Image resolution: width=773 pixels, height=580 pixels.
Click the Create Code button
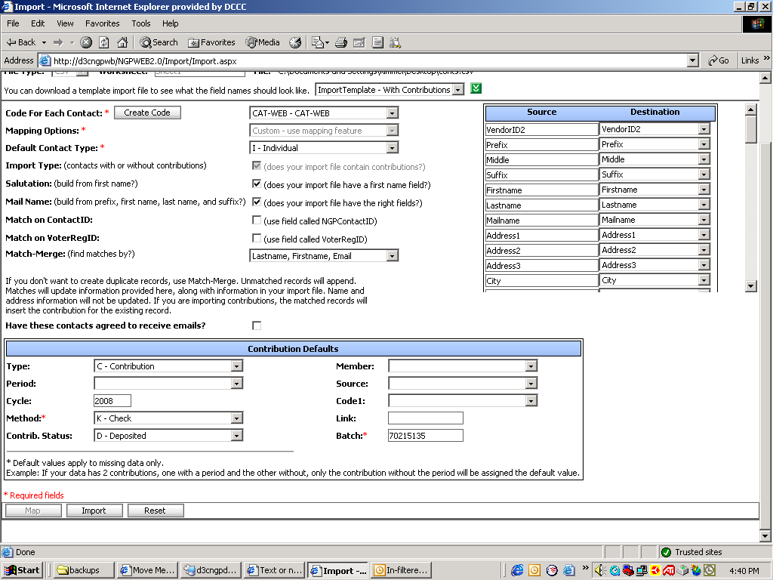tap(147, 113)
